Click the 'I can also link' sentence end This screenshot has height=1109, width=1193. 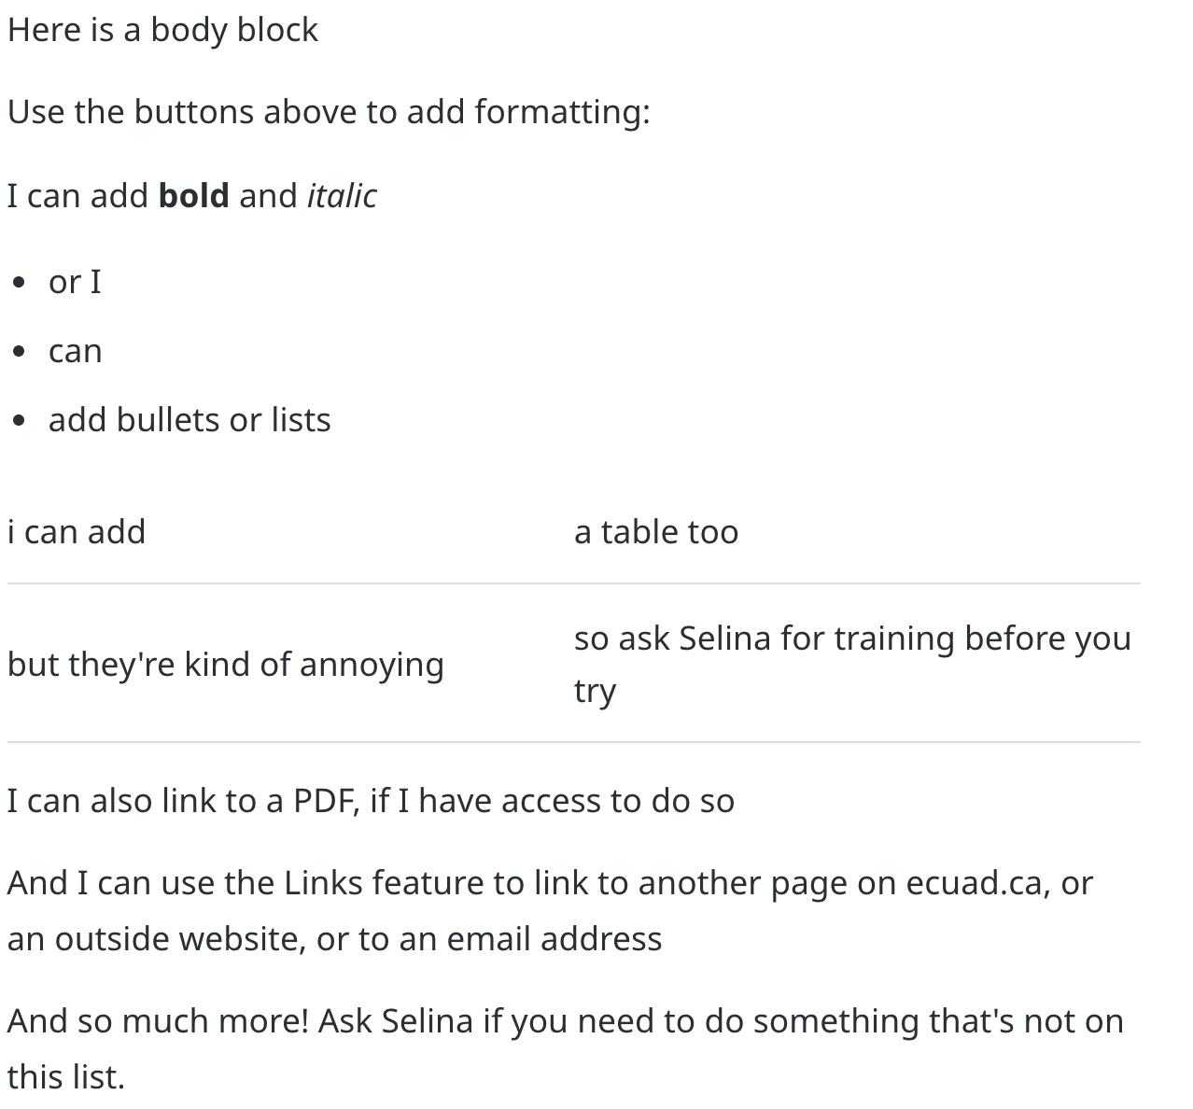coord(711,801)
